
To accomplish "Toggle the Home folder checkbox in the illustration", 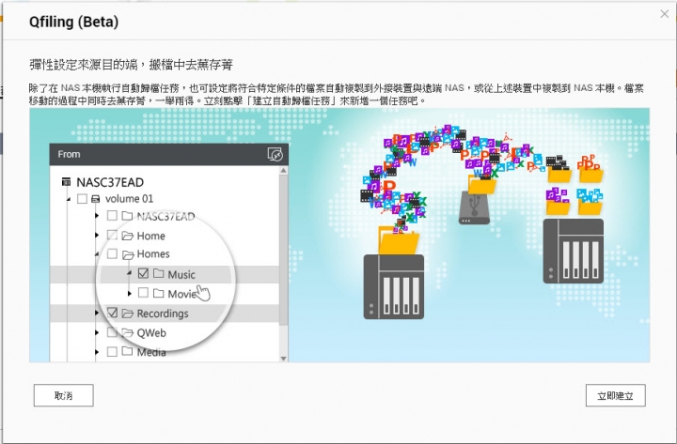I will coord(112,235).
